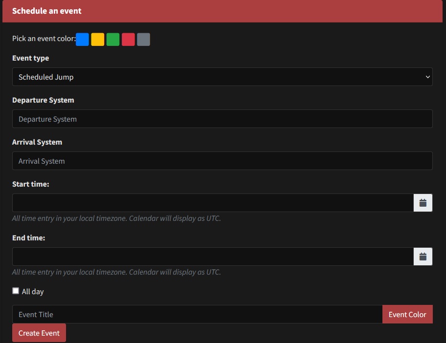The height and width of the screenshot is (343, 446).
Task: Click the Departure System bold label
Action: (43, 100)
